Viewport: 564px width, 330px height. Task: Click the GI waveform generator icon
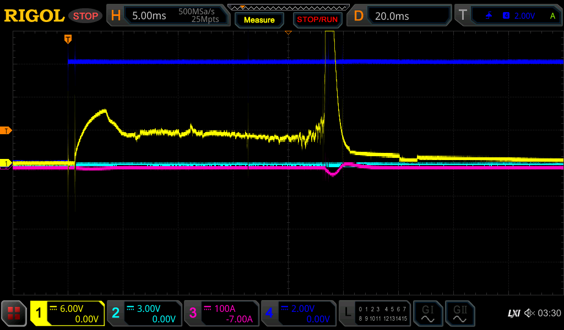click(427, 313)
